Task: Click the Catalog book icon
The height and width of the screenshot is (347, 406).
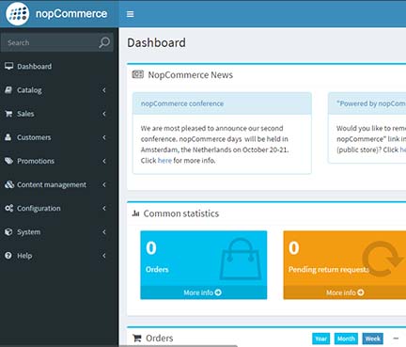Action: click(x=8, y=90)
